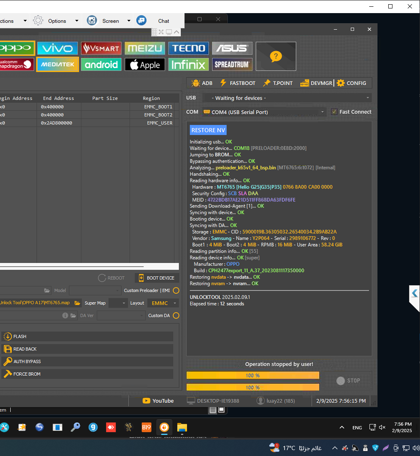Screen dimensions: 420x456
Task: Select the Apple brand tab
Action: pos(145,64)
